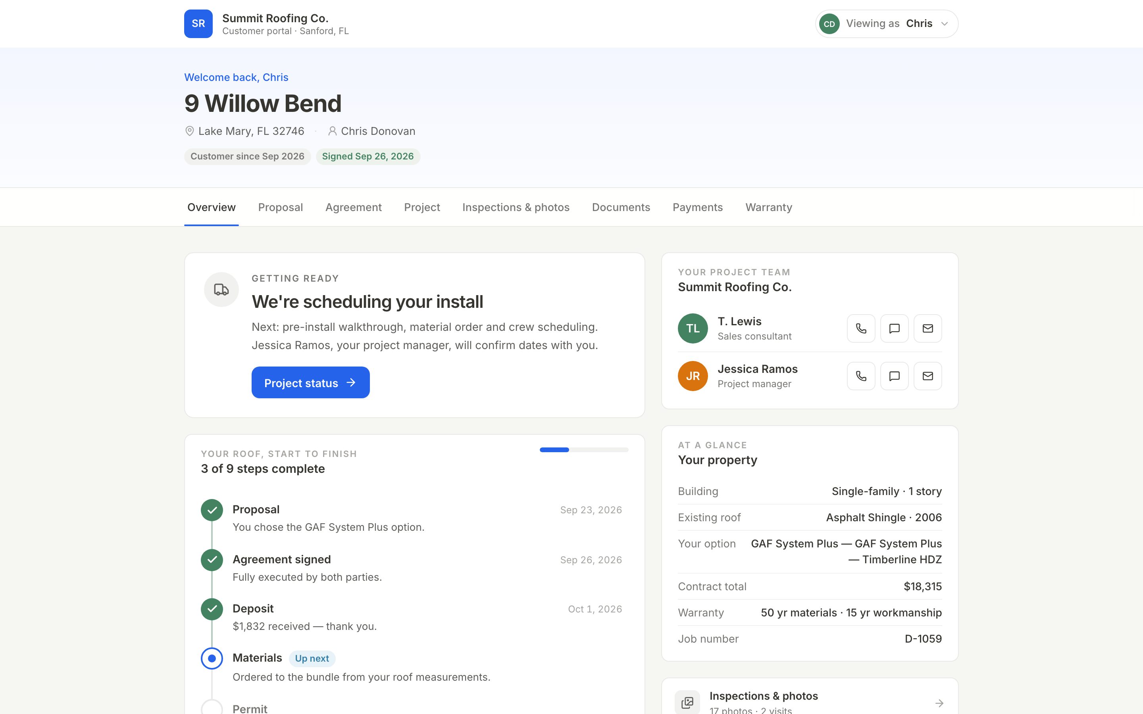This screenshot has height=714, width=1143.
Task: Click the Welcome back, Chris text
Action: (236, 77)
